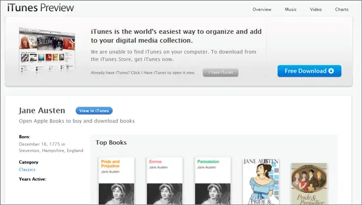Image resolution: width=362 pixels, height=205 pixels.
Task: Select the 'We are unable to find iTunes' message
Action: (174, 55)
